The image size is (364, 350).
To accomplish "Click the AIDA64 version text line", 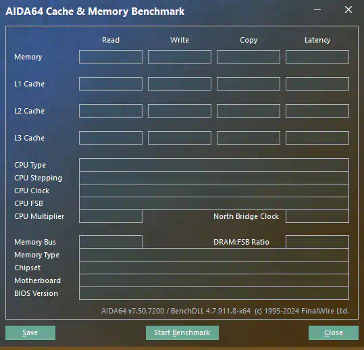I will (225, 311).
